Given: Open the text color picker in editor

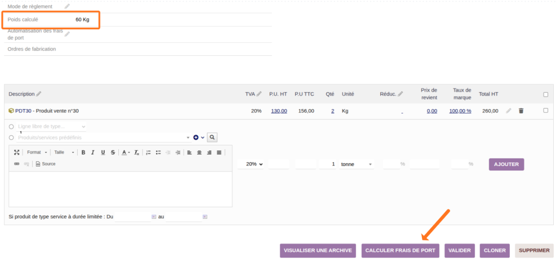Looking at the screenshot, I should click(x=125, y=152).
